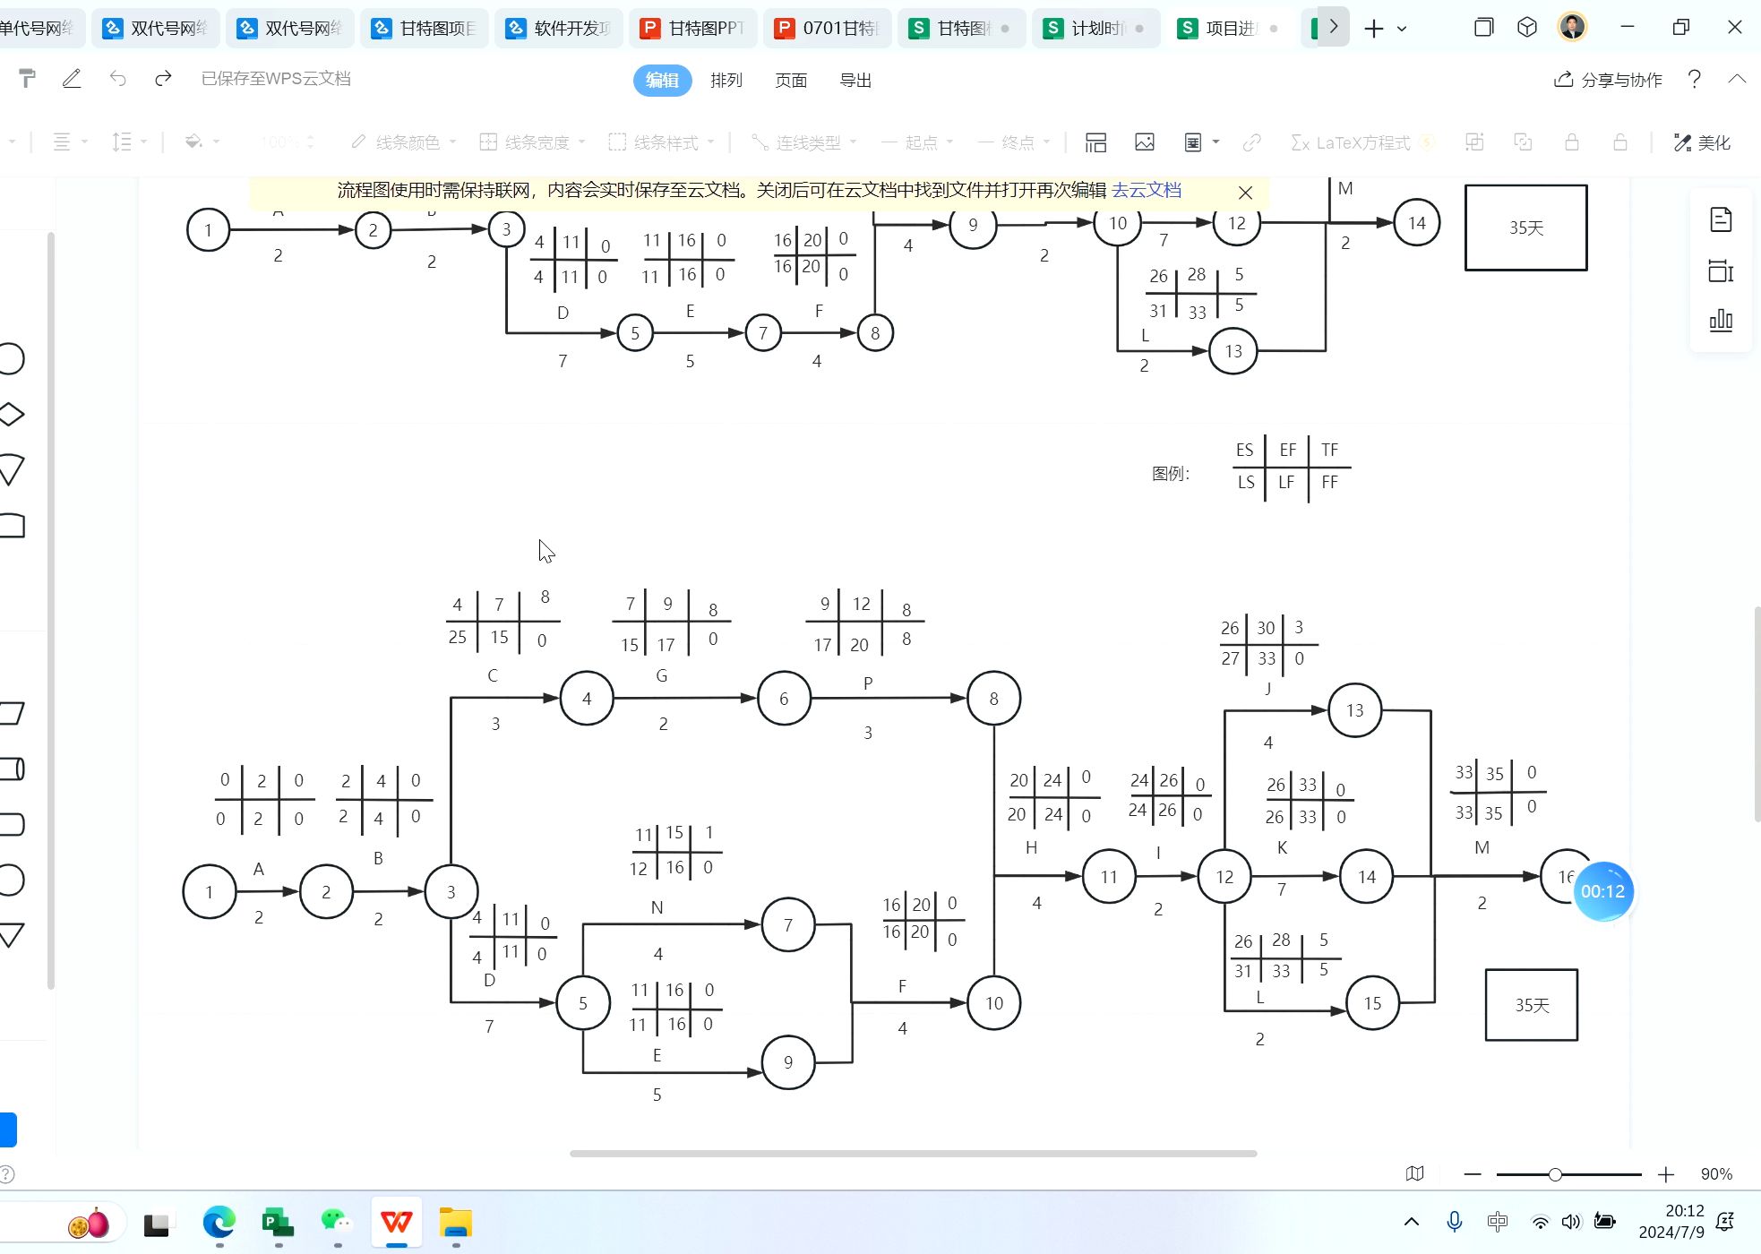This screenshot has height=1254, width=1761.
Task: Click the format painter icon
Action: [28, 79]
